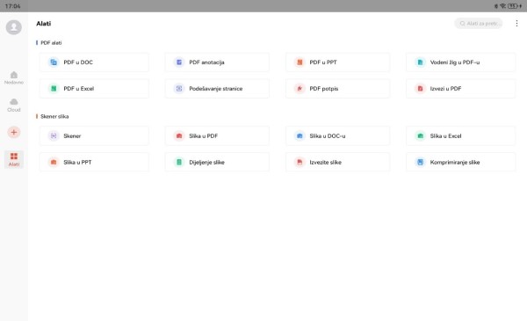
Task: Select the Slika u DOC-u icon
Action: [x=300, y=136]
